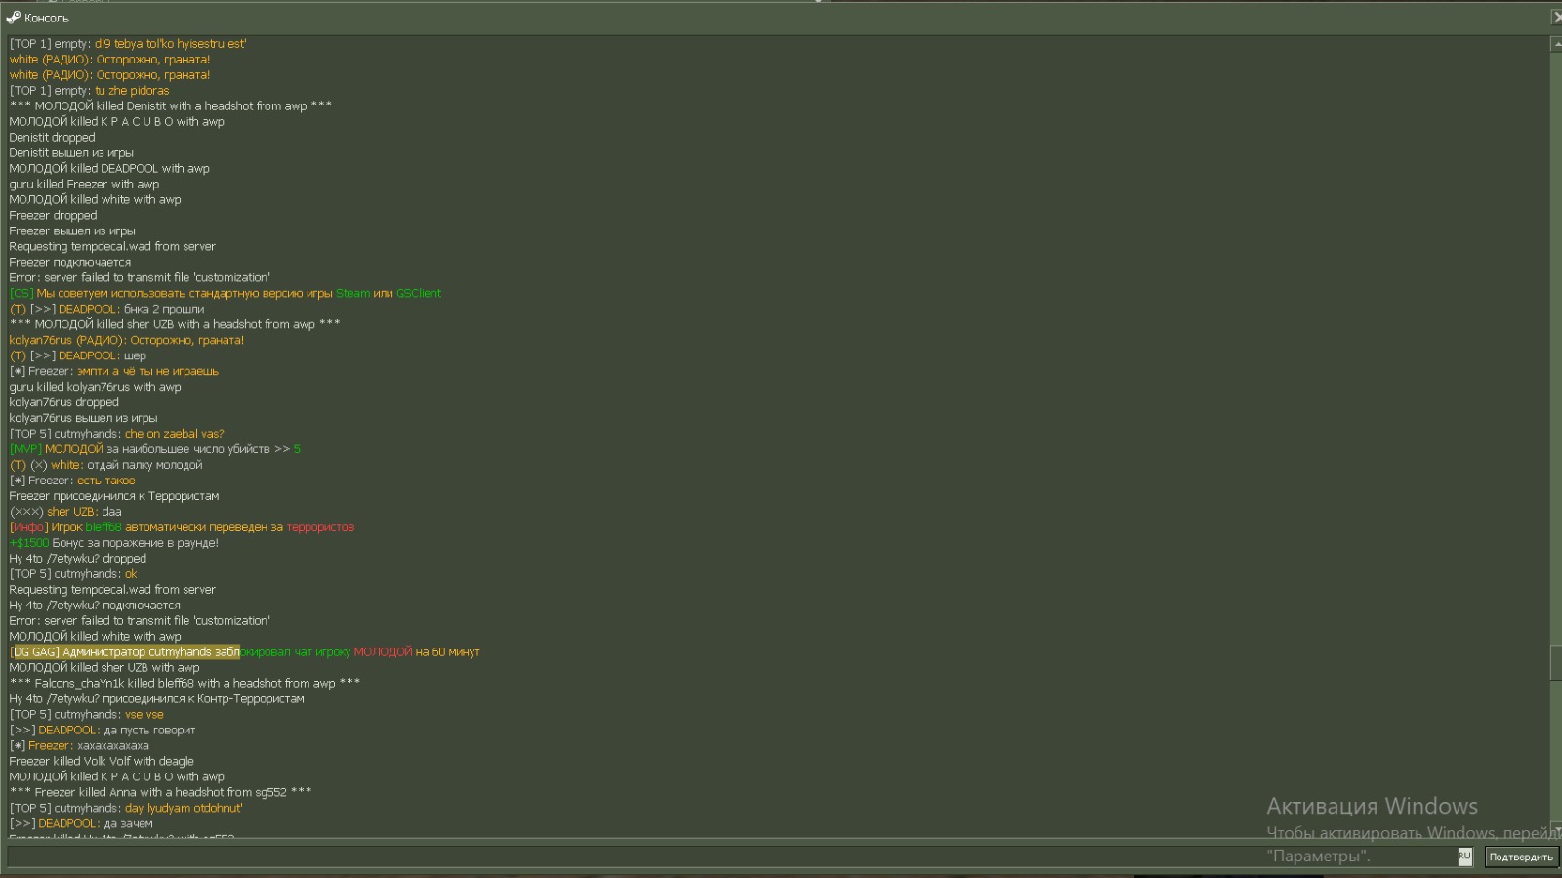Image resolution: width=1562 pixels, height=878 pixels.
Task: Click the Консоль title text
Action: tap(47, 18)
